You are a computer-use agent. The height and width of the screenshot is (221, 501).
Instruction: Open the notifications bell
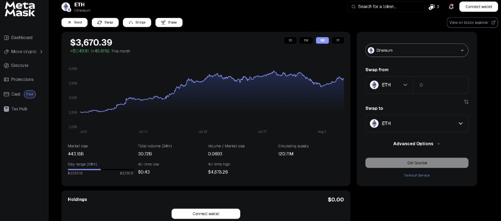[x=451, y=7]
